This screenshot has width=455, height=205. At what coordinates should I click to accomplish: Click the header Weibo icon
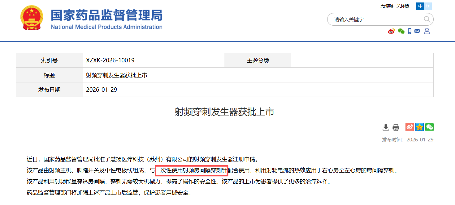(391, 31)
